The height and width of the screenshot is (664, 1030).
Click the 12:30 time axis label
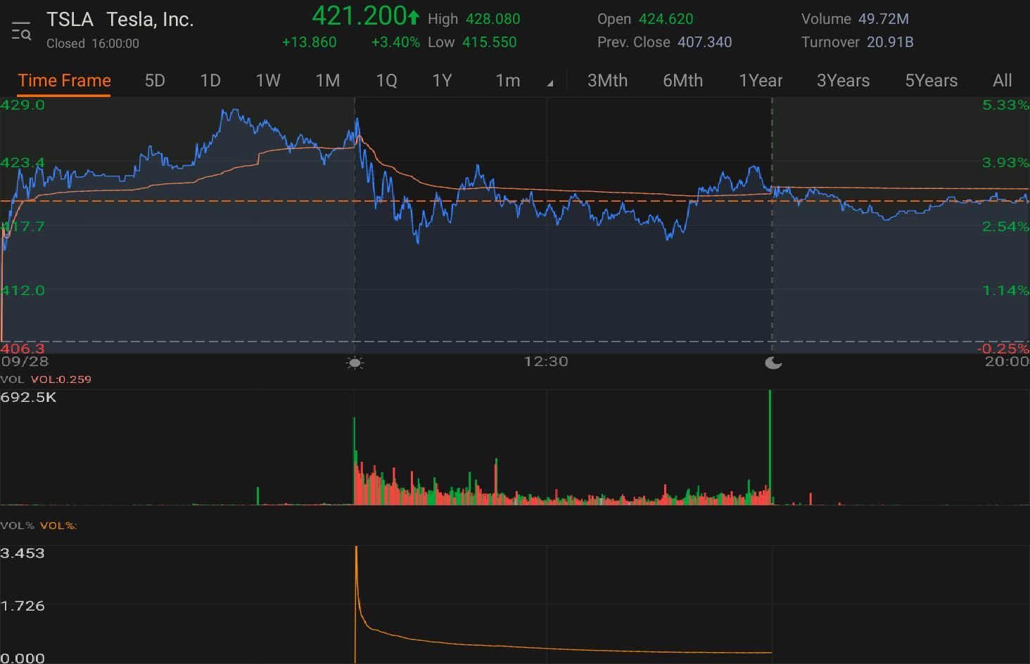tap(546, 361)
